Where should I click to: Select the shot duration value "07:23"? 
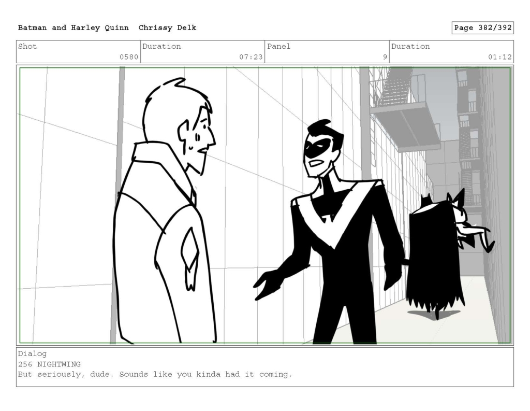(x=251, y=57)
